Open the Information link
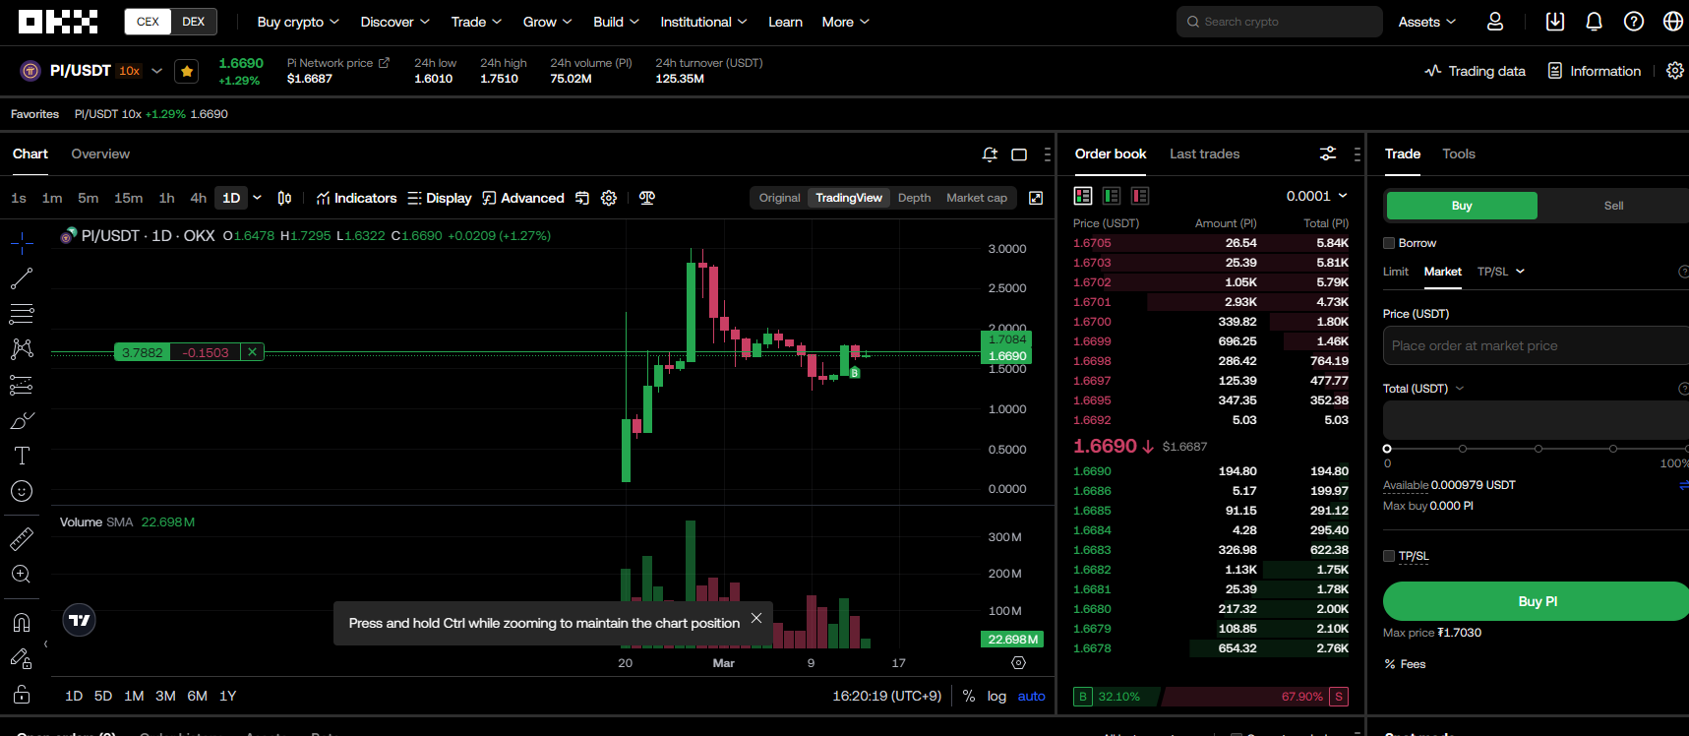This screenshot has width=1689, height=736. (x=1595, y=71)
